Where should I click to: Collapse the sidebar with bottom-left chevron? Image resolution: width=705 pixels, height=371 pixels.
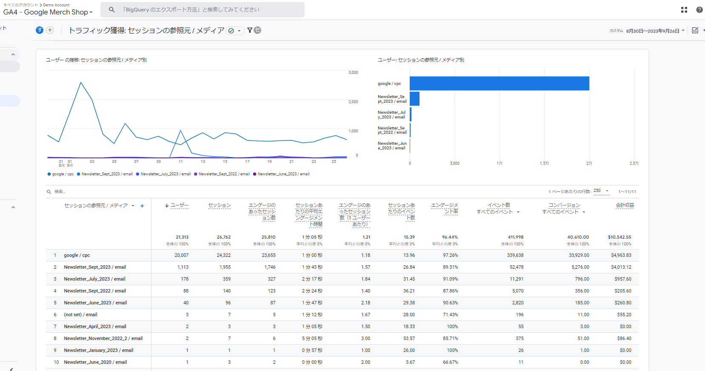pyautogui.click(x=11, y=369)
